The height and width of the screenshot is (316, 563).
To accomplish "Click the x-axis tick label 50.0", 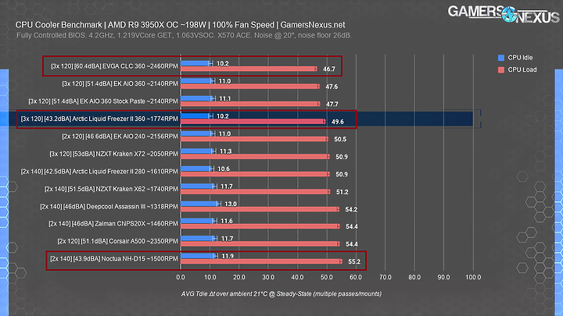I will click(x=327, y=277).
